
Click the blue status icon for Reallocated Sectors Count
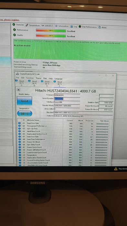click(19, 134)
